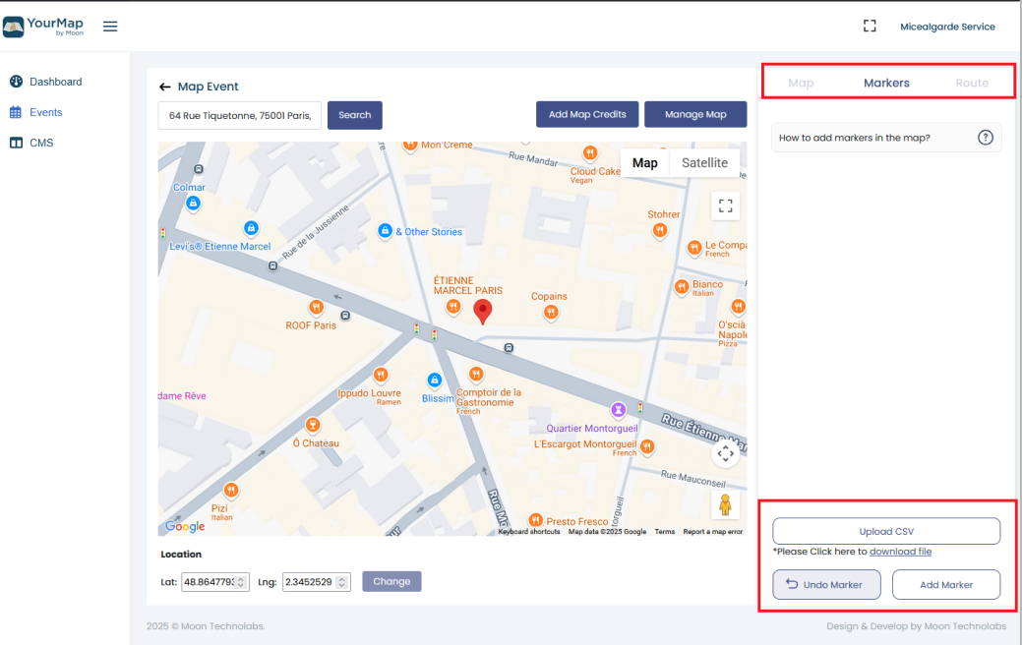Open Events in the sidebar
Viewport: 1022px width, 645px height.
(x=45, y=112)
